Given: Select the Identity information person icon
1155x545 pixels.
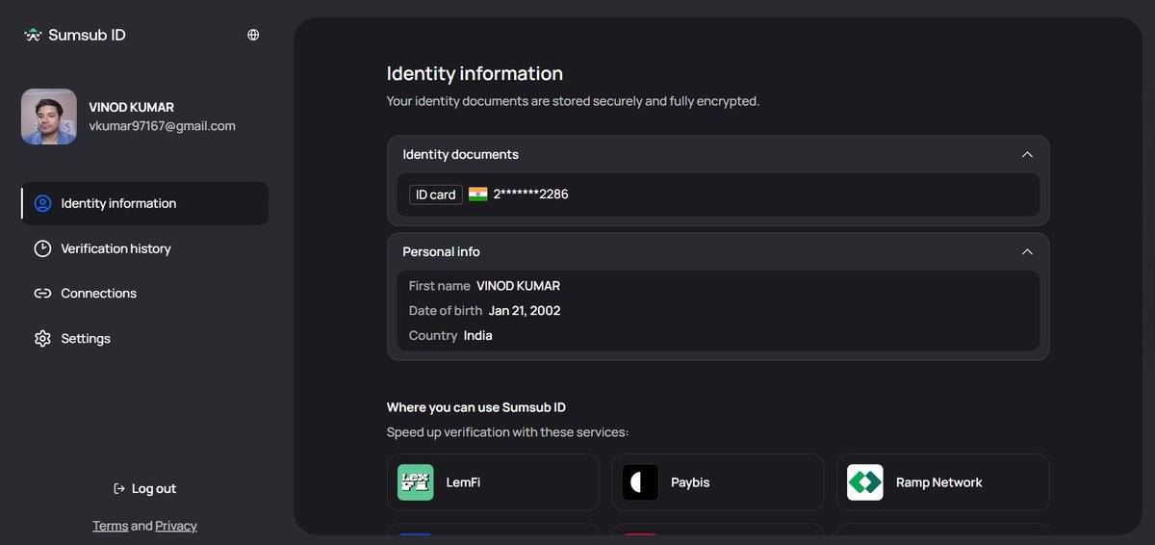Looking at the screenshot, I should pyautogui.click(x=42, y=203).
